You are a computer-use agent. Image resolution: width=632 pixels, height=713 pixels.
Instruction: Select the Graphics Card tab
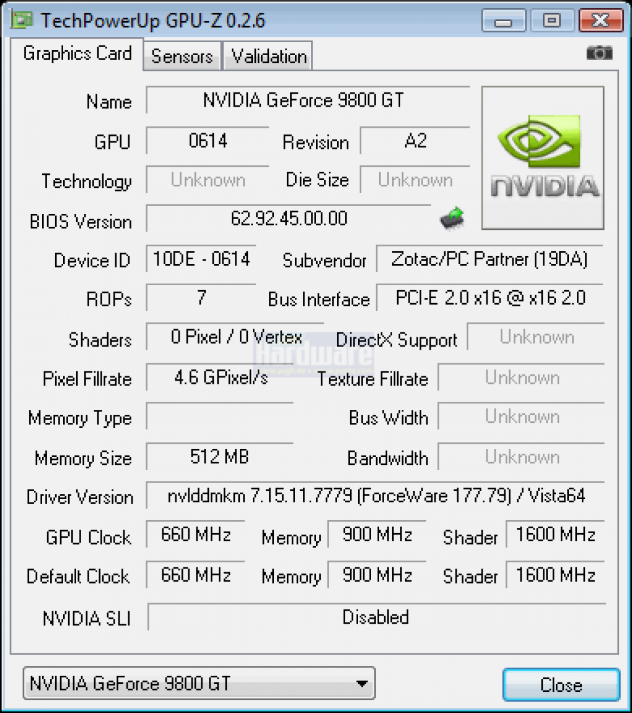77,54
